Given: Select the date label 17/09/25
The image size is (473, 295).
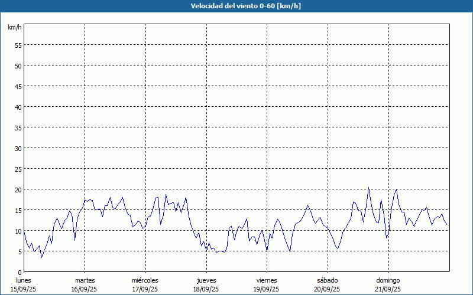Looking at the screenshot, I should pyautogui.click(x=145, y=289).
